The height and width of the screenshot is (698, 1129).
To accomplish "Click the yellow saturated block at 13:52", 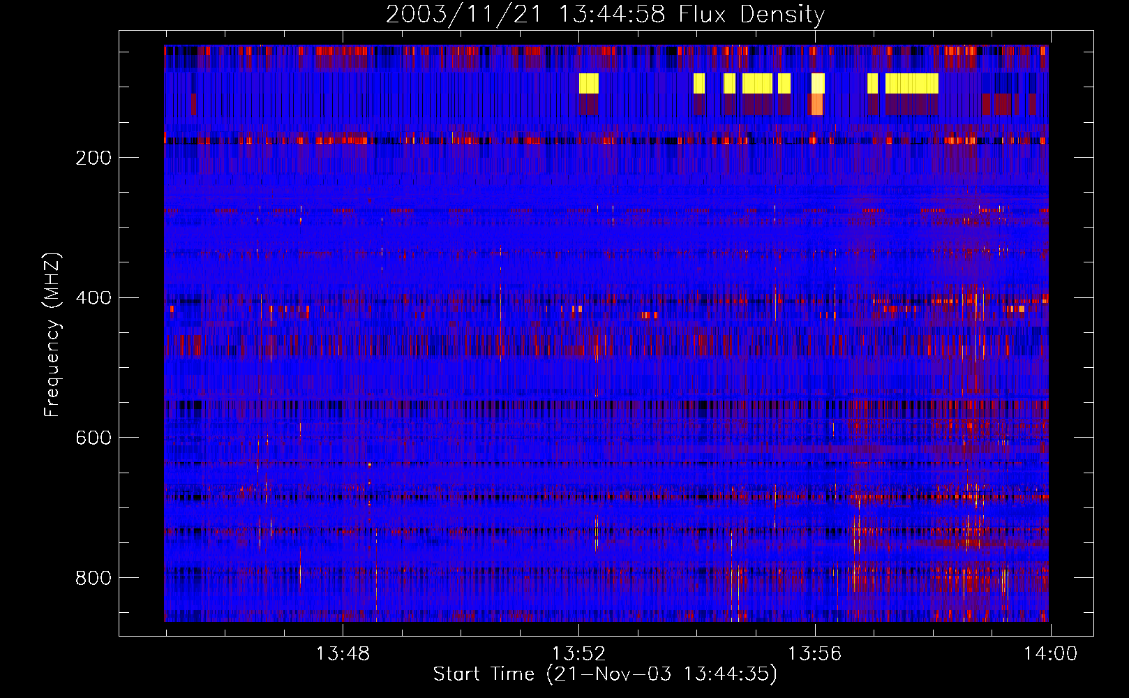I will click(588, 83).
